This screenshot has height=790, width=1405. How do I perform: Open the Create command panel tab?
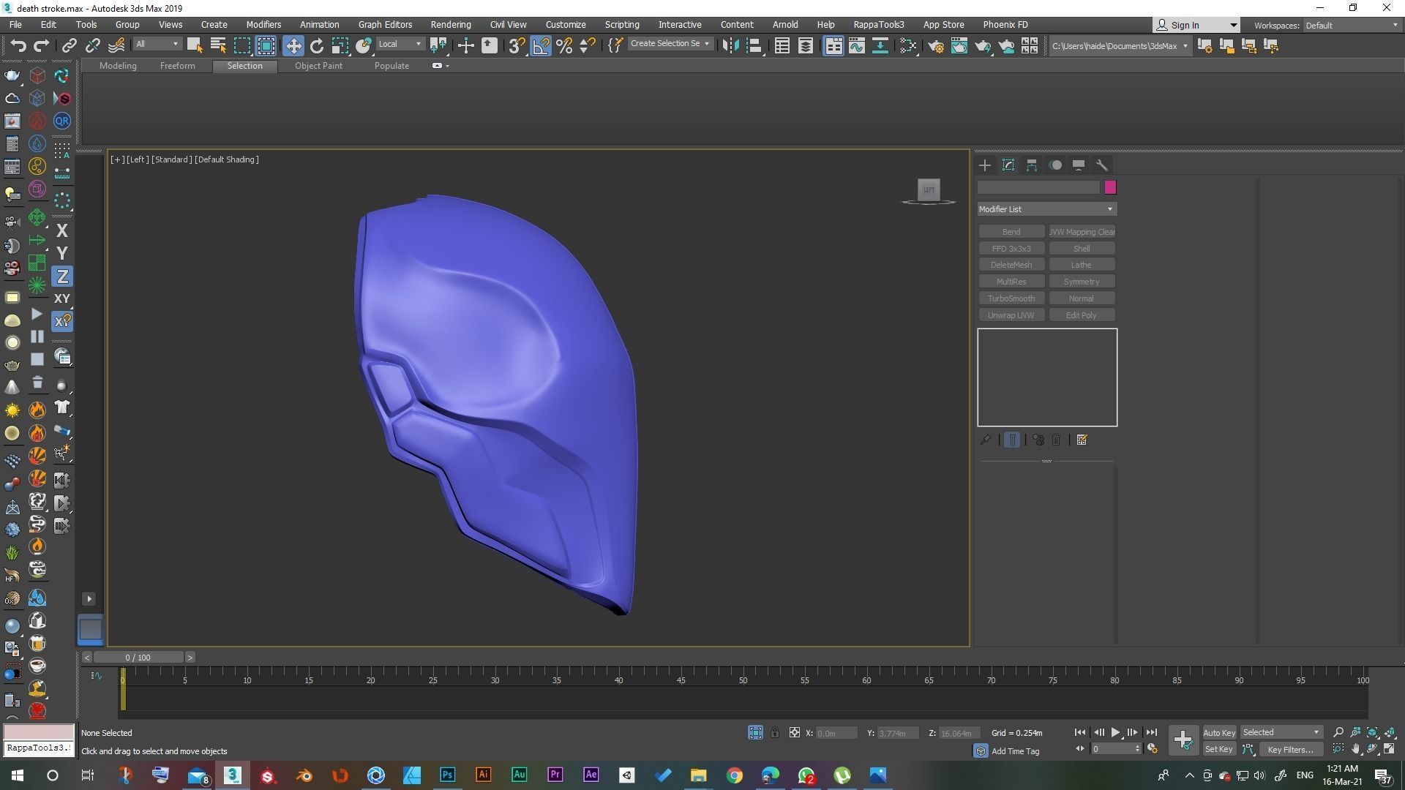(985, 165)
